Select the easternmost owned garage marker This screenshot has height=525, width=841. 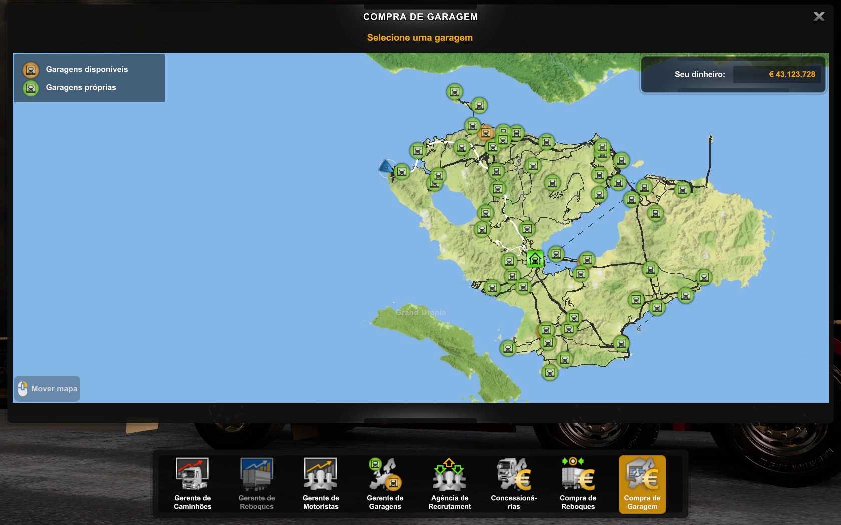pyautogui.click(x=704, y=277)
